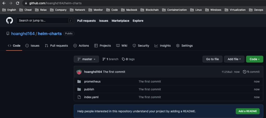Click Pull requests in top navigation

pos(86,21)
